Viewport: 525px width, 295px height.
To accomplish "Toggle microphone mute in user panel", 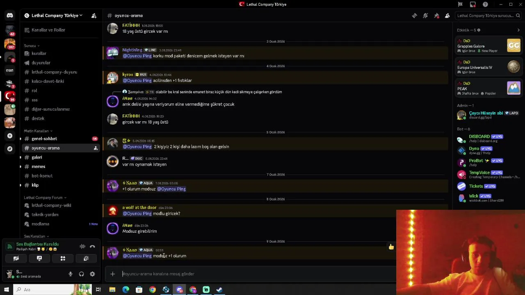I will [71, 274].
